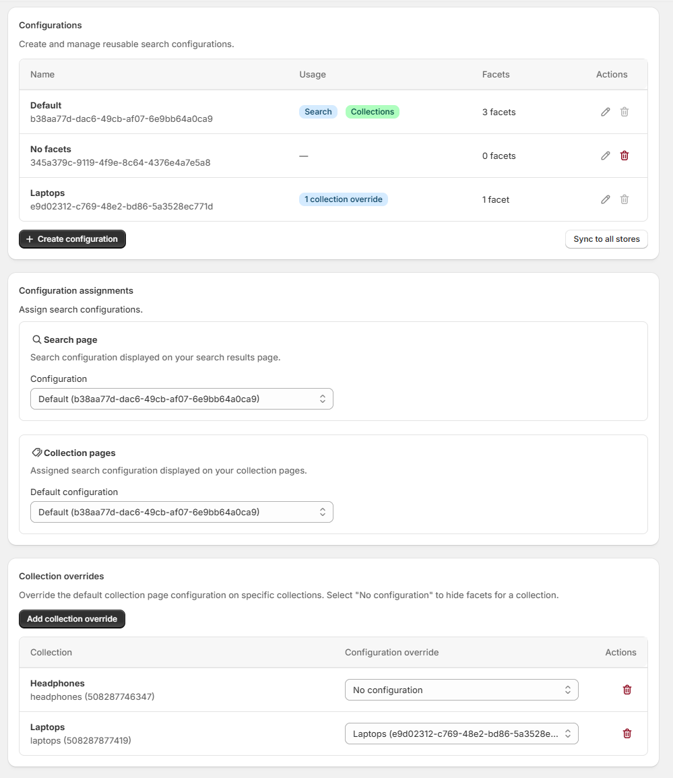Click the Collections badge on Default
Image resolution: width=673 pixels, height=778 pixels.
372,112
